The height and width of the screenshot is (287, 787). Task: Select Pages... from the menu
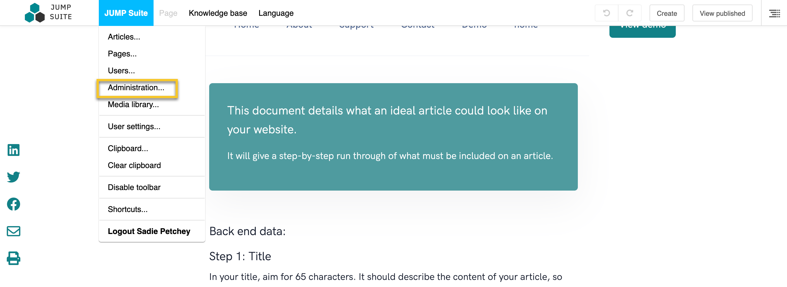click(x=152, y=54)
